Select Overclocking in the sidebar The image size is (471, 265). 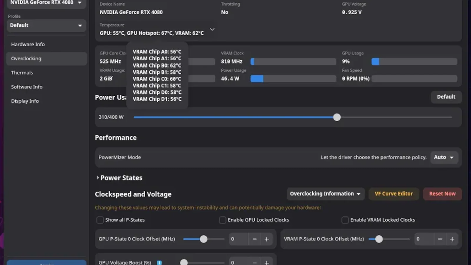pyautogui.click(x=47, y=58)
